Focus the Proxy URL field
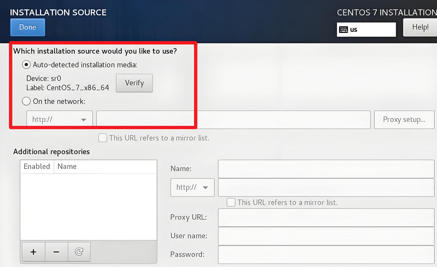Image resolution: width=437 pixels, height=267 pixels. click(326, 218)
